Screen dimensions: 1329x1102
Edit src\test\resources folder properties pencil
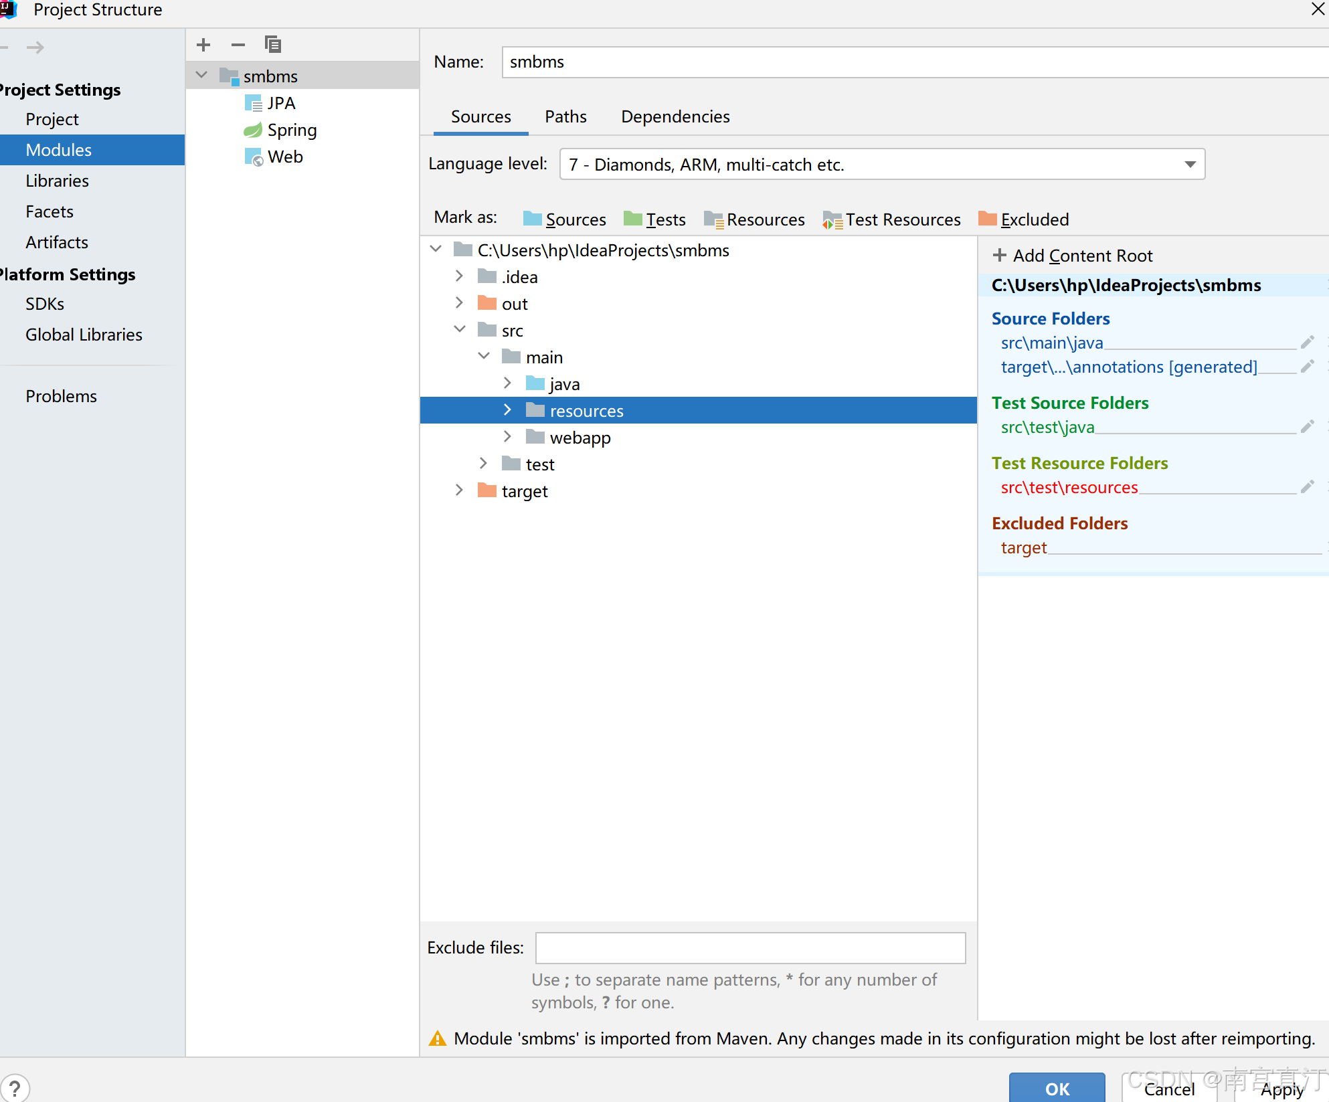[1307, 487]
